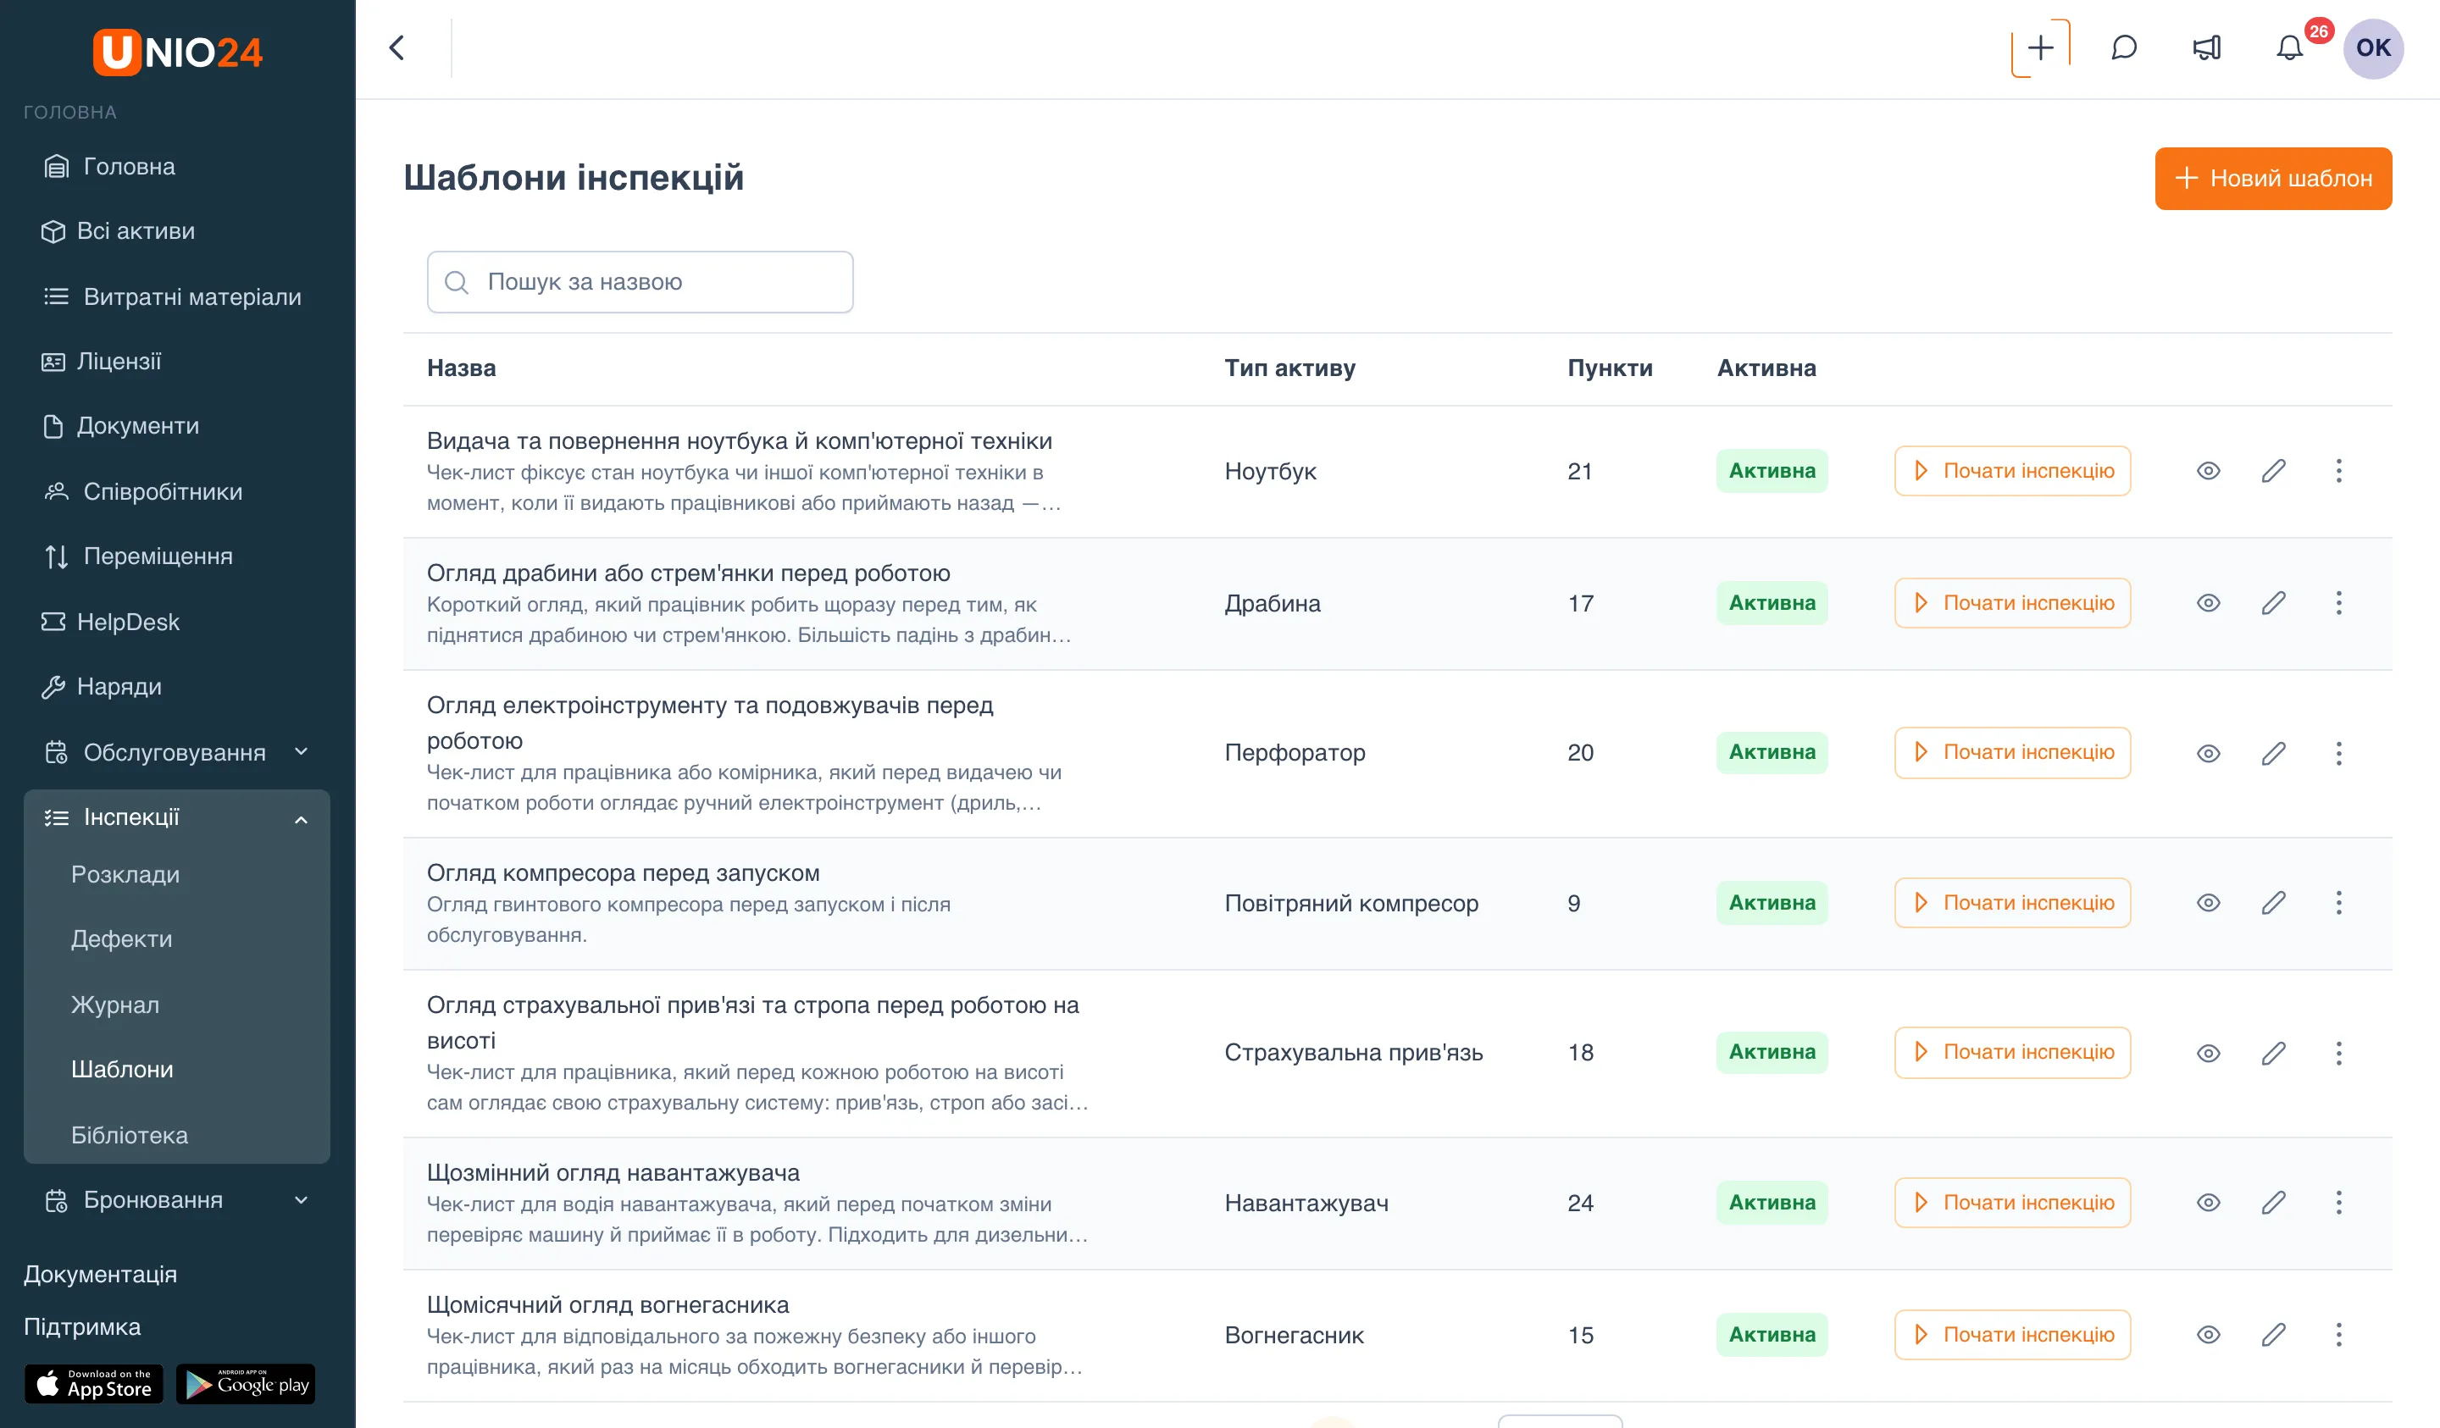View the Навантажувач template via eye icon

pos(2208,1203)
